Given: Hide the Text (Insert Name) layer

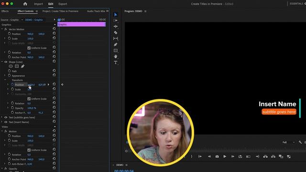Looking at the screenshot, I should (x=6, y=122).
